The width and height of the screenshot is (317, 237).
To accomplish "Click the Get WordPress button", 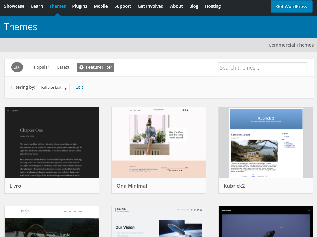I will coord(291,6).
